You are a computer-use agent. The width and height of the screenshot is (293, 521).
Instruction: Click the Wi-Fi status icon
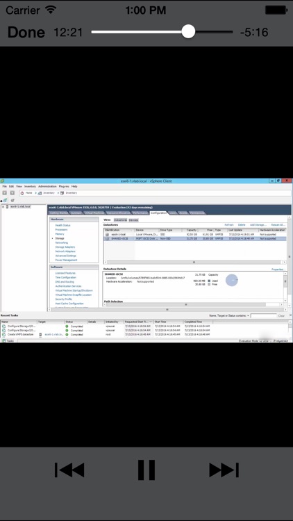point(51,10)
